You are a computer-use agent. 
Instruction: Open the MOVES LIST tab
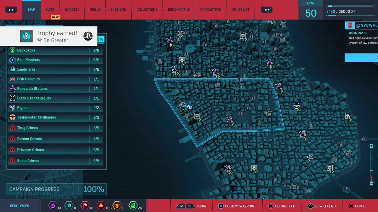[x=240, y=10]
